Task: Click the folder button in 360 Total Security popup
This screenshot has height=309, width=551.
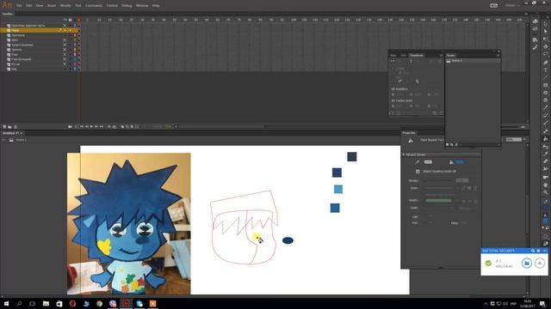Action: 526,264
